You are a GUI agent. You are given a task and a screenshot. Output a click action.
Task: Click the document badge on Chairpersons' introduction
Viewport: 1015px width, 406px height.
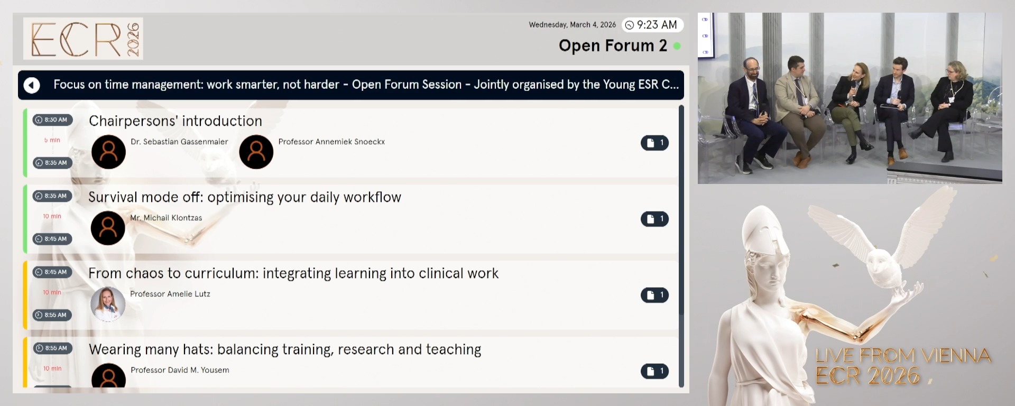coord(654,143)
